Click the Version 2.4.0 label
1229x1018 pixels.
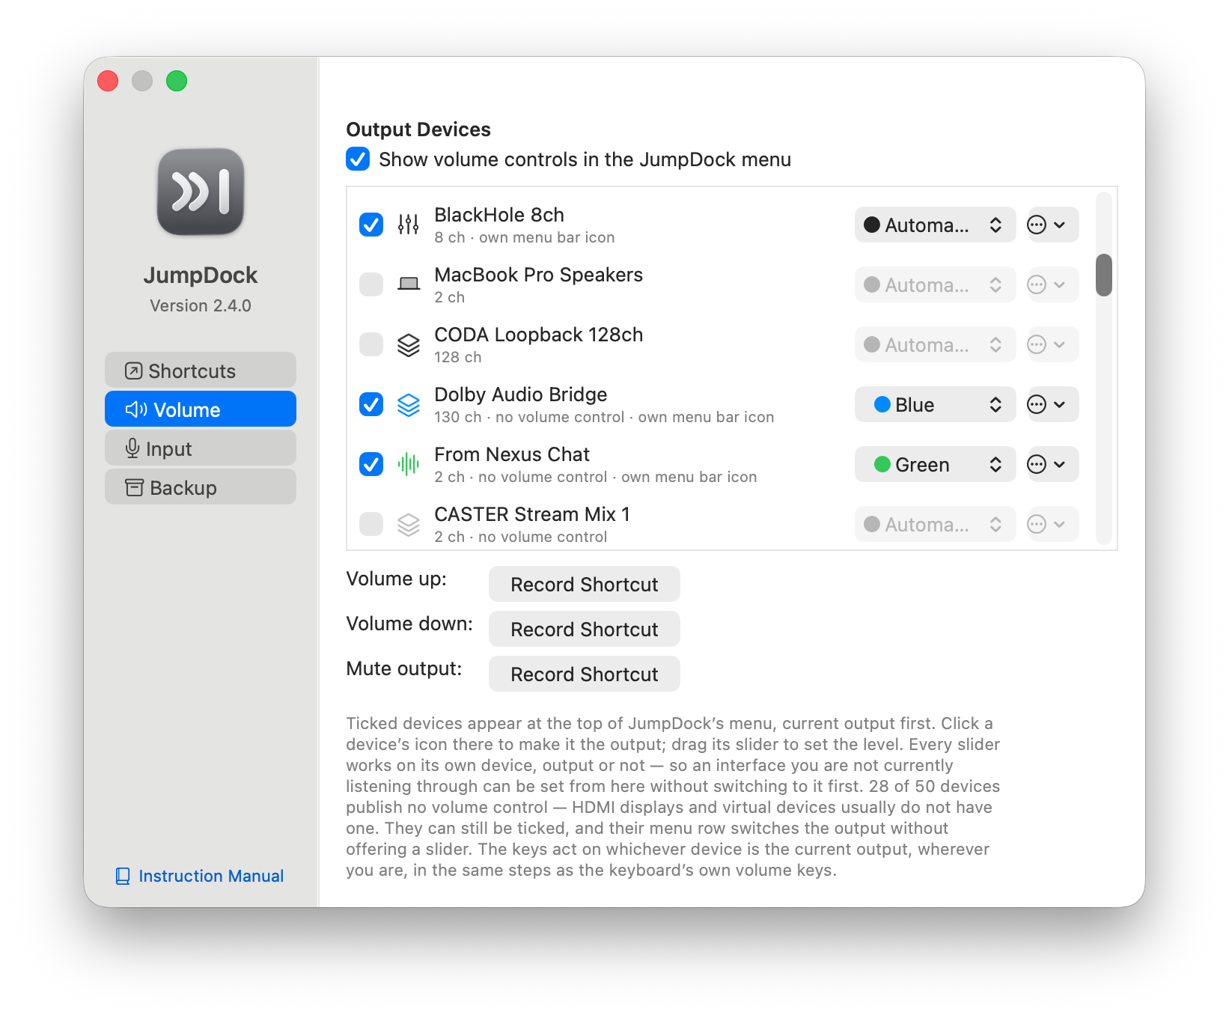click(x=201, y=305)
